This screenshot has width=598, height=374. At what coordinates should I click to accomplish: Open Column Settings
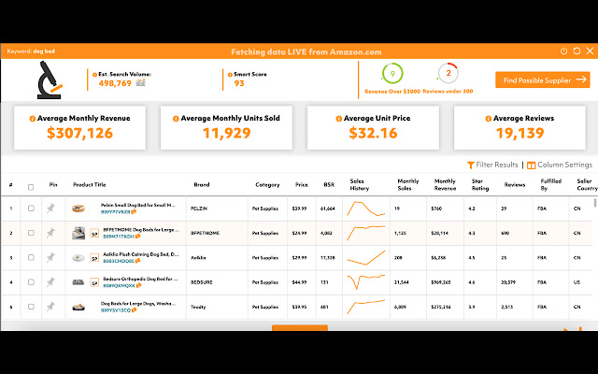(560, 165)
